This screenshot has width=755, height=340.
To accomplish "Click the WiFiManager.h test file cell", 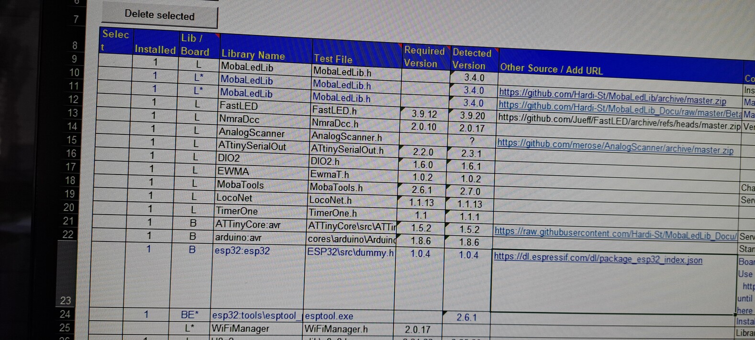I will point(336,329).
